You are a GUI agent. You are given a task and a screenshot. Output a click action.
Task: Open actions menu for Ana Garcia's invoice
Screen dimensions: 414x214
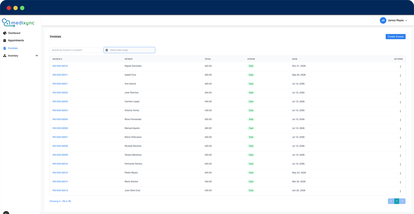(400, 84)
